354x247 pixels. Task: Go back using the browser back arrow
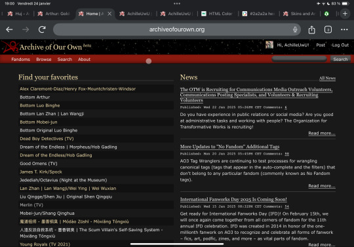click(x=9, y=29)
